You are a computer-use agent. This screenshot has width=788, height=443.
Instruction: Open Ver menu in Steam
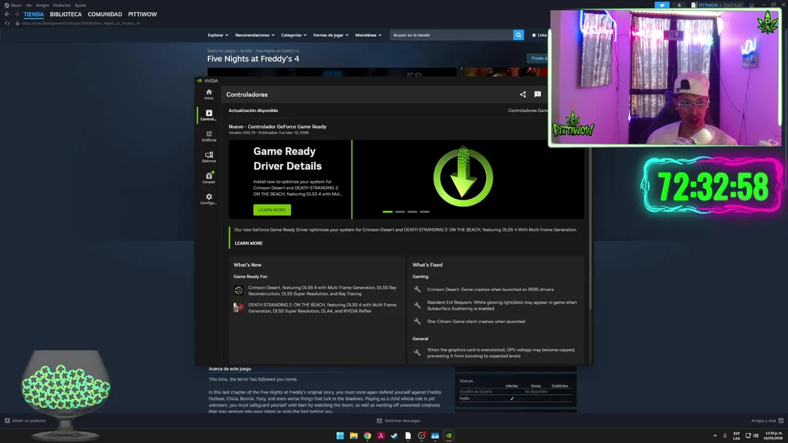tap(28, 5)
